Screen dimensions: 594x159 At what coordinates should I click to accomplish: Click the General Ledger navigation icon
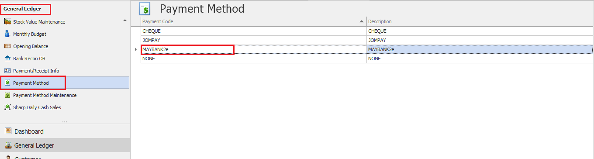pos(8,145)
